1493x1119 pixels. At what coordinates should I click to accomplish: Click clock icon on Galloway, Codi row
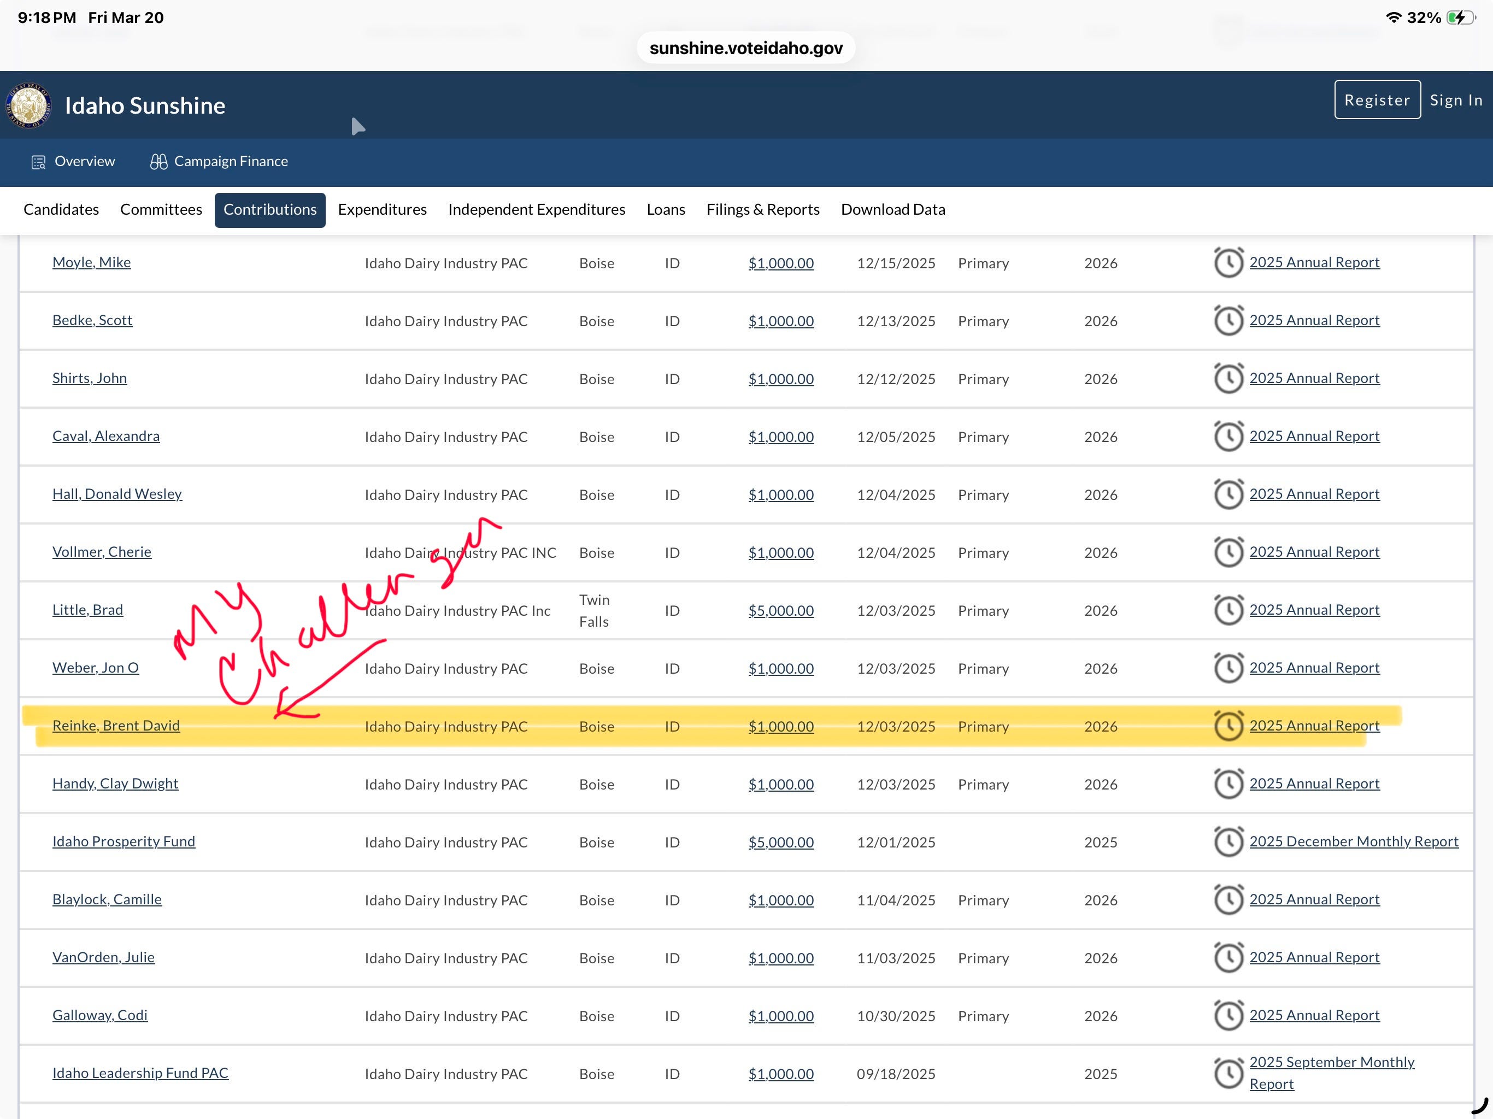click(1229, 1016)
